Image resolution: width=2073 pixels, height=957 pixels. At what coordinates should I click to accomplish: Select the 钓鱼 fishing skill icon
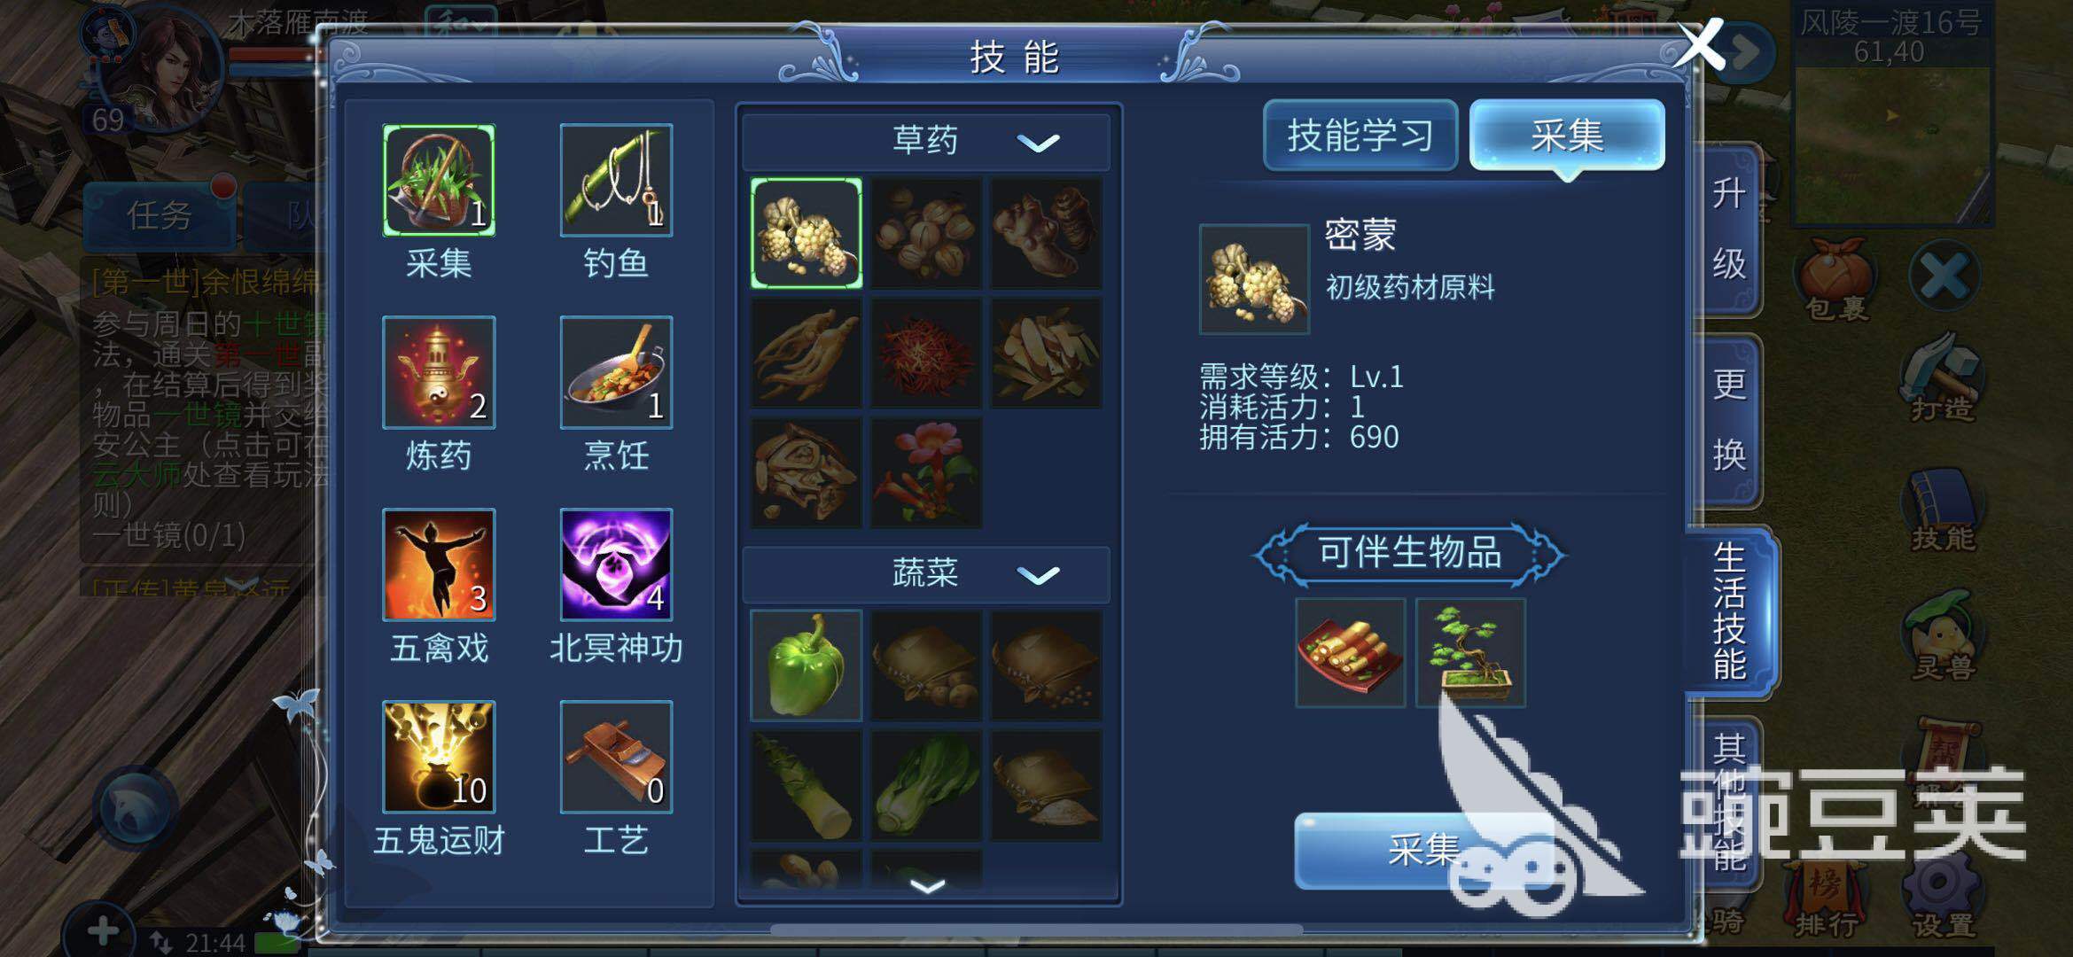[616, 180]
